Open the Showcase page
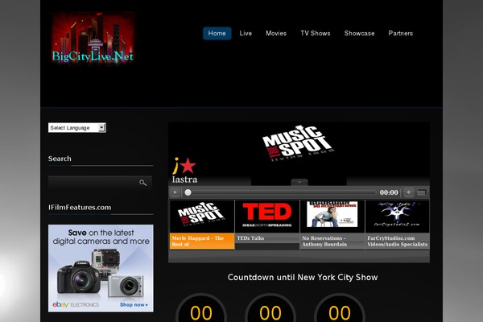Image resolution: width=483 pixels, height=322 pixels. [359, 33]
